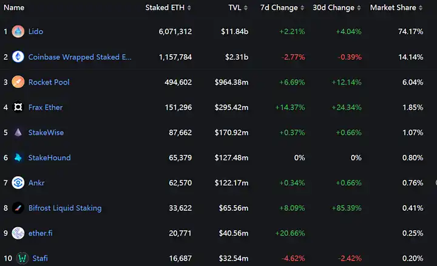Click the Lido protocol logo icon

tap(18, 32)
